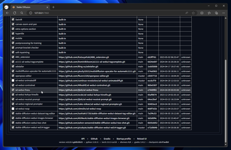Click the search magnifier icon in toolbar
The width and height of the screenshot is (231, 150).
tap(22, 13)
